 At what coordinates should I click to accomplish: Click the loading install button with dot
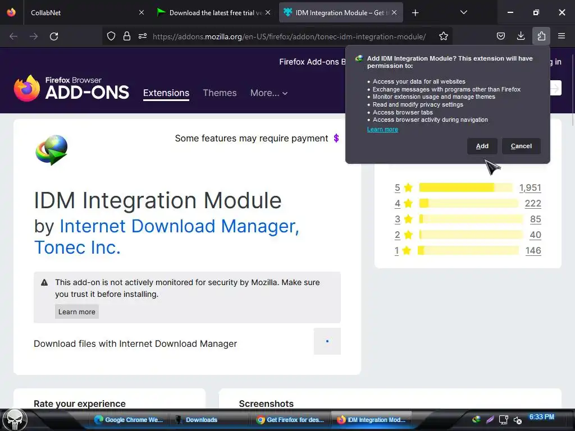(x=327, y=341)
